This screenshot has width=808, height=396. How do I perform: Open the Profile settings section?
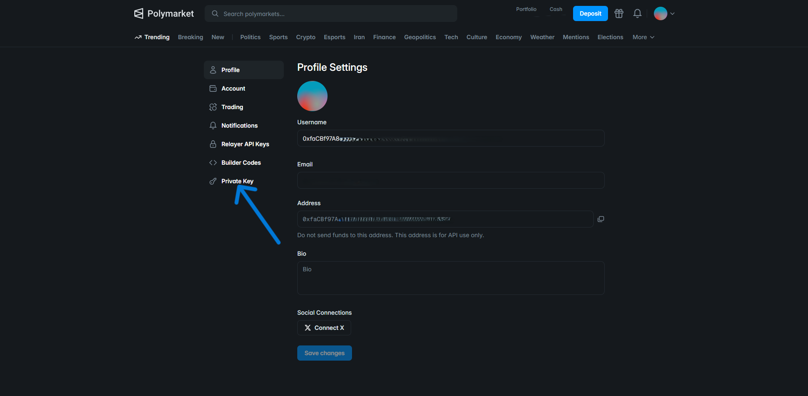(x=244, y=70)
